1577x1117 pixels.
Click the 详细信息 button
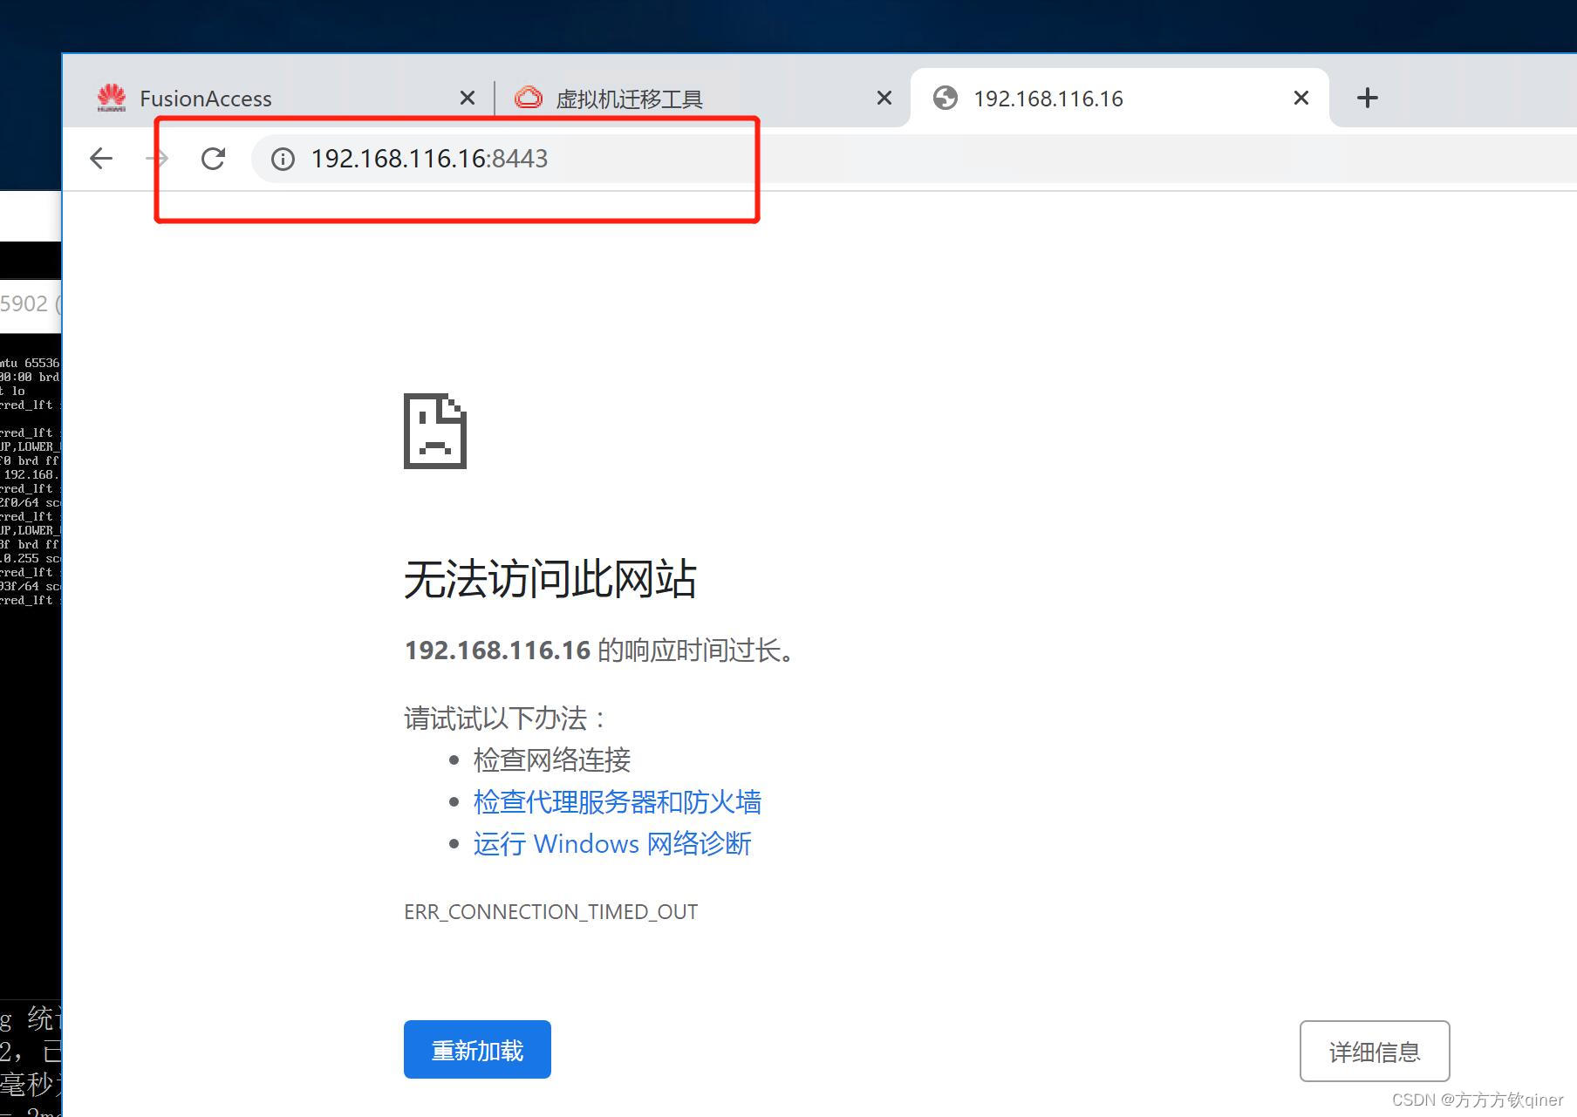(x=1375, y=1052)
